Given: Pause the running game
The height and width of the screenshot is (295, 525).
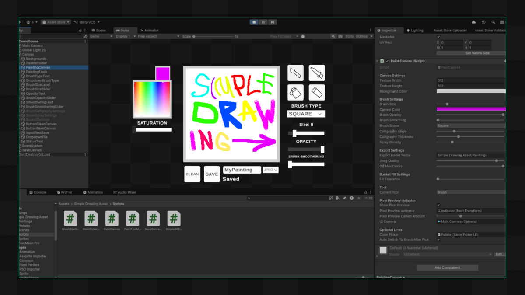Looking at the screenshot, I should (263, 22).
